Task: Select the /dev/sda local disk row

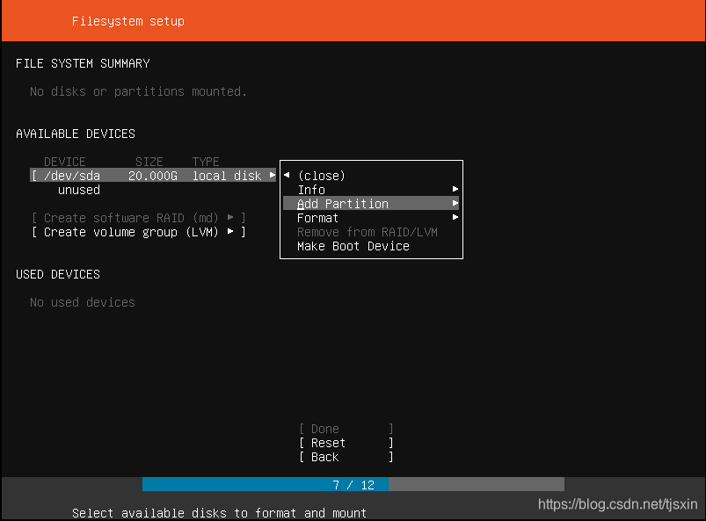Action: point(153,176)
